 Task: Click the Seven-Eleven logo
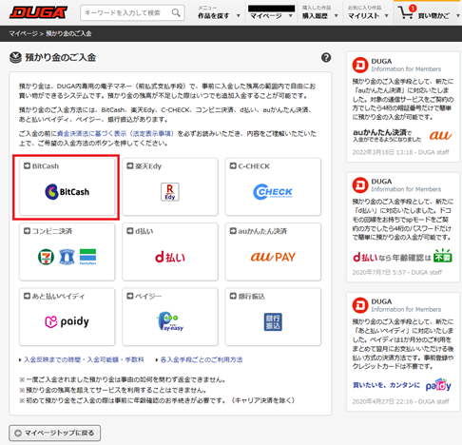[46, 257]
